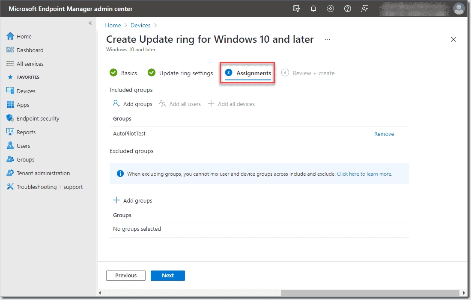The height and width of the screenshot is (300, 471).
Task: Click the Reports icon in sidebar
Action: pyautogui.click(x=10, y=132)
